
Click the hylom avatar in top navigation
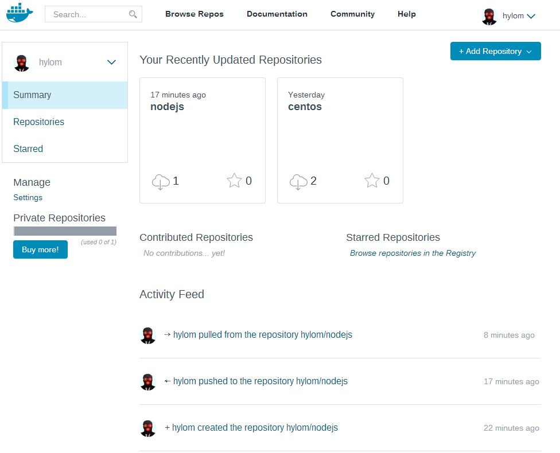489,17
